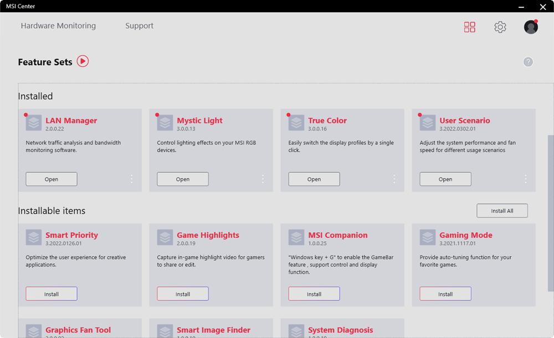Open Mystic Light more options menu
554x338 pixels.
263,179
